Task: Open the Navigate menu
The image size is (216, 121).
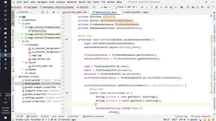Action: pyautogui.click(x=42, y=2)
